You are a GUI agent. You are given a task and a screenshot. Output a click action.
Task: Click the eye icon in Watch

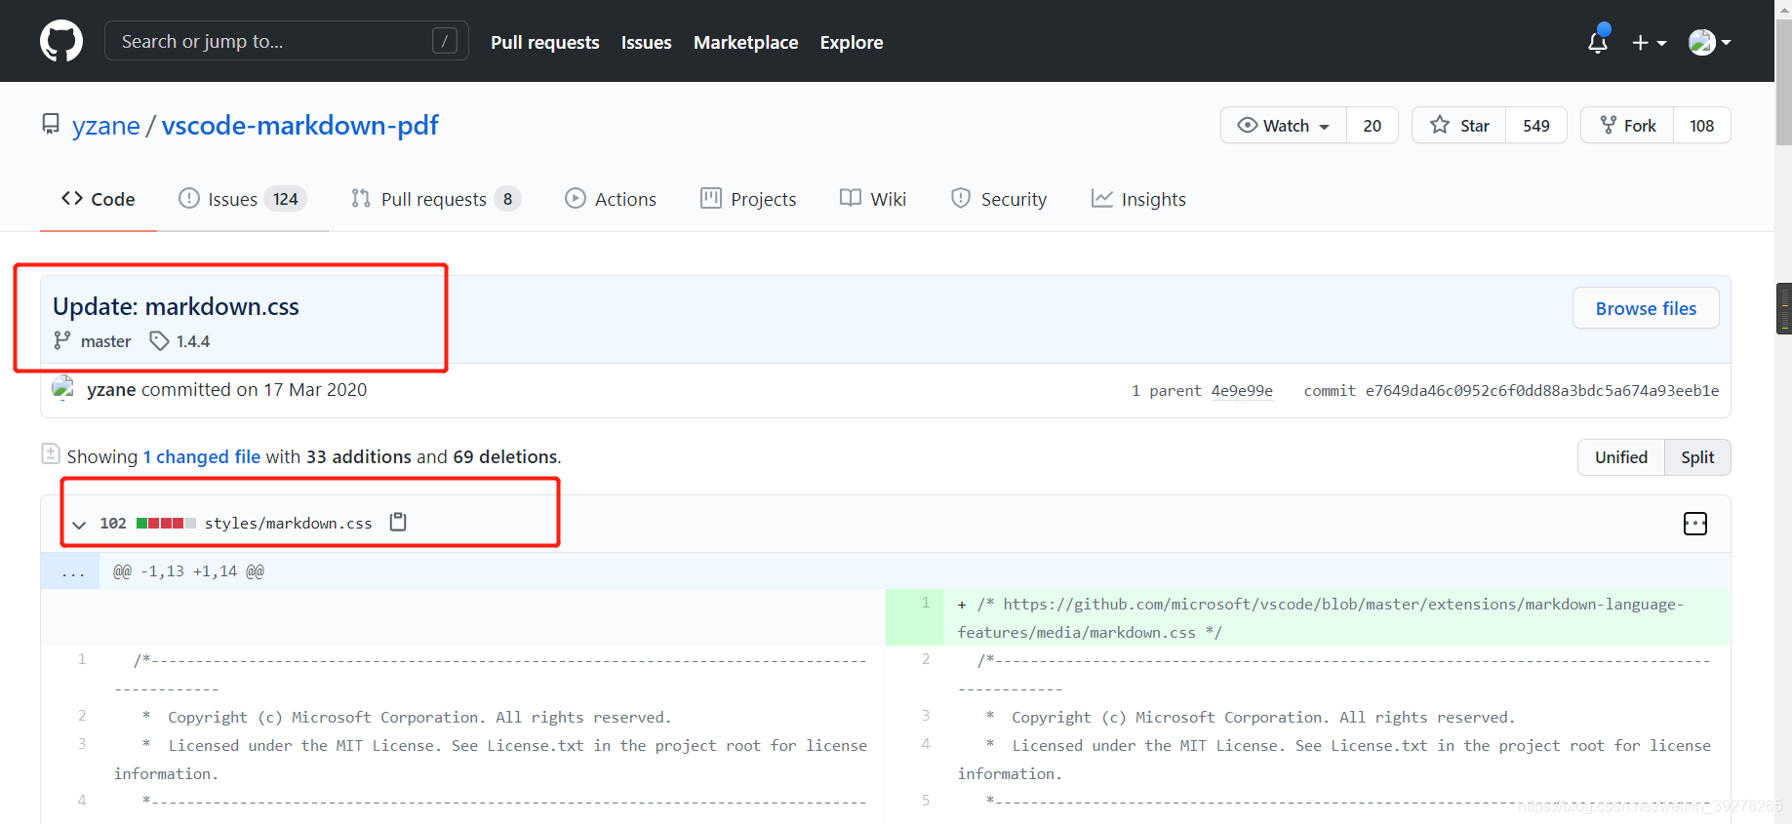tap(1248, 125)
